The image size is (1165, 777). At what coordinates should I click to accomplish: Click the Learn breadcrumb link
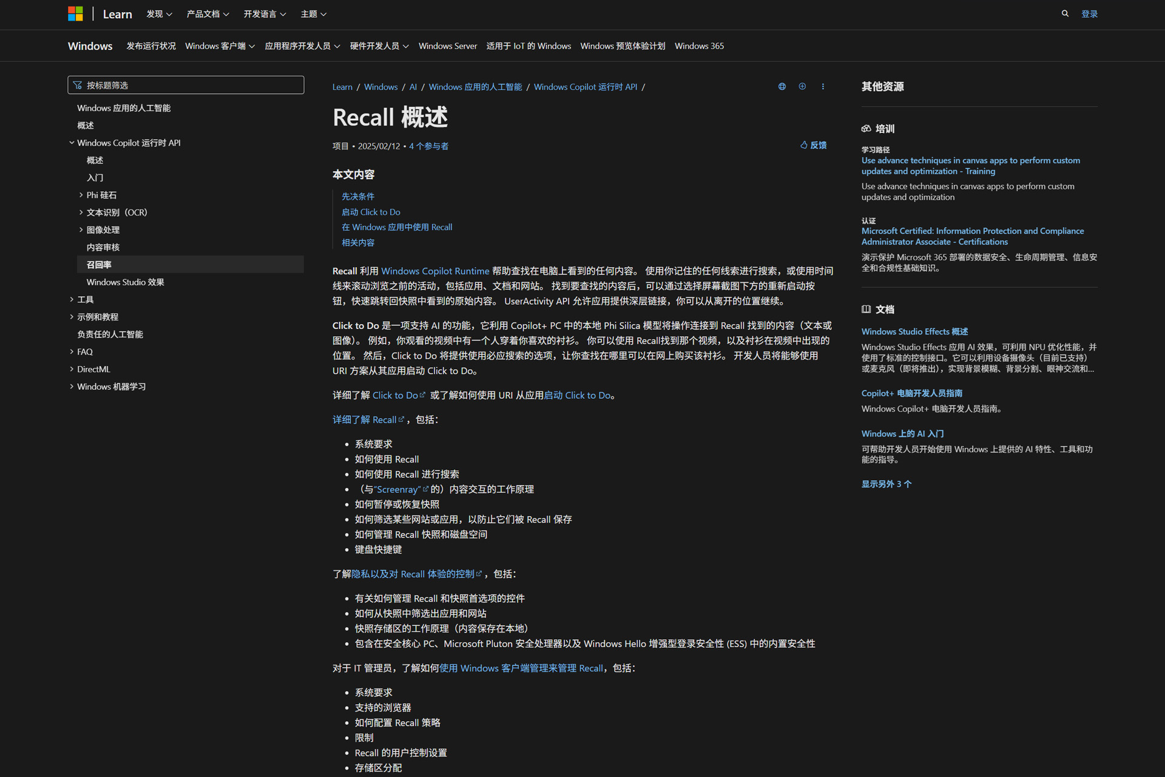342,87
